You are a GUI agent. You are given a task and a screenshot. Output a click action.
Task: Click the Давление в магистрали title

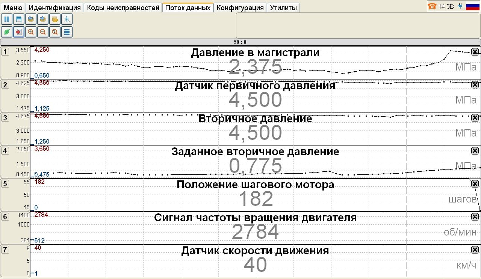(255, 52)
